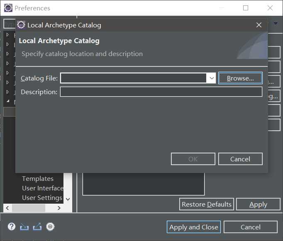
Task: Expand the first collapsed tree node
Action: tap(7, 34)
